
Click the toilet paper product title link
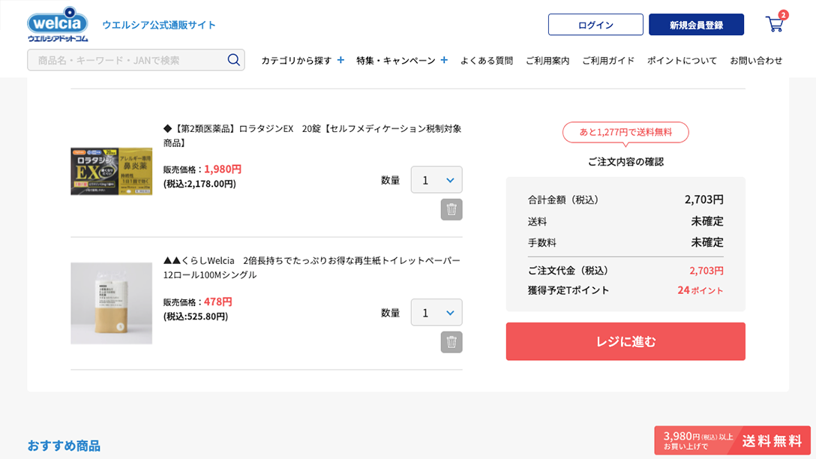pyautogui.click(x=311, y=267)
